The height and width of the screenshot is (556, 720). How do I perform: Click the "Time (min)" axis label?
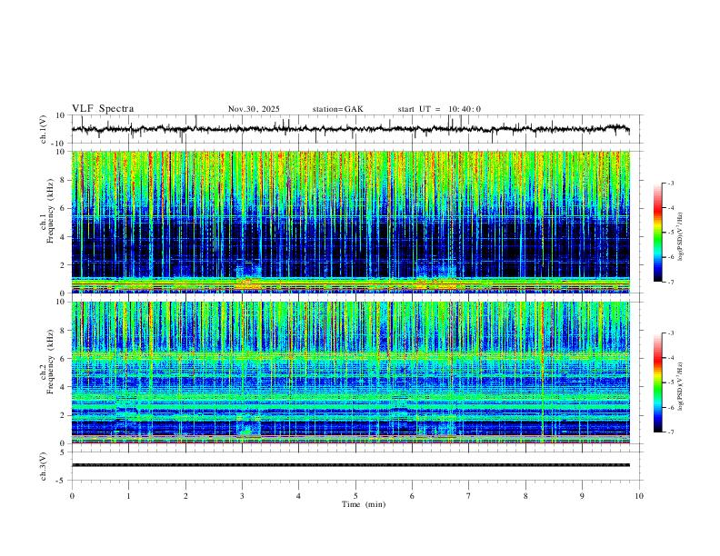(364, 504)
